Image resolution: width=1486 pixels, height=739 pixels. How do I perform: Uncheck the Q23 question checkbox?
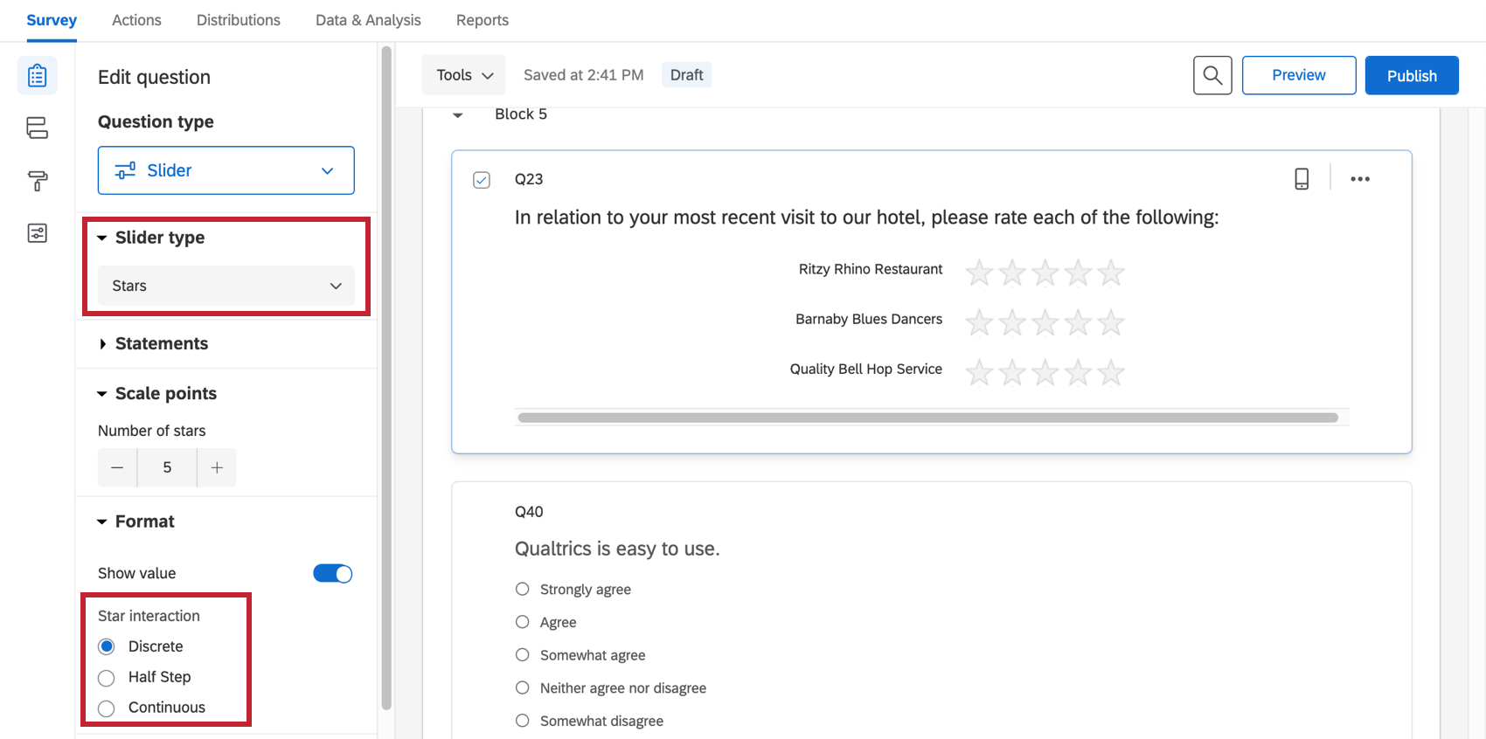[x=482, y=180]
